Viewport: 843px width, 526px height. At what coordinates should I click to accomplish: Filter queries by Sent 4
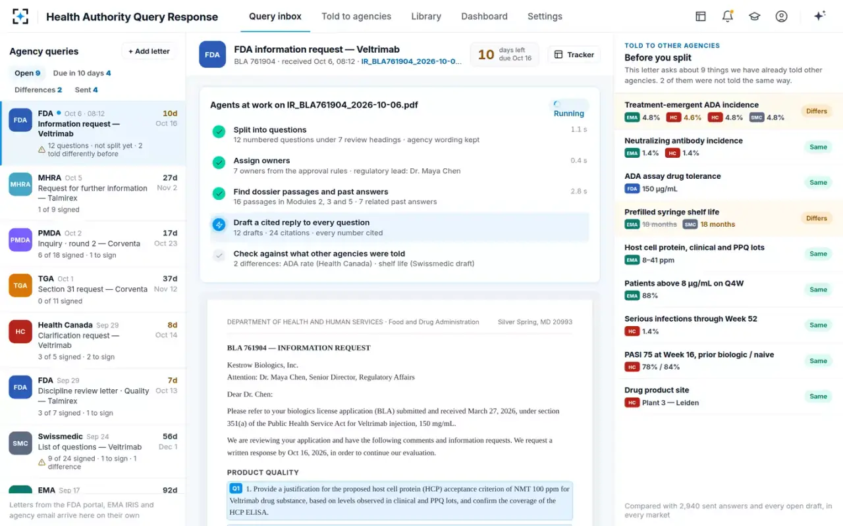point(86,89)
